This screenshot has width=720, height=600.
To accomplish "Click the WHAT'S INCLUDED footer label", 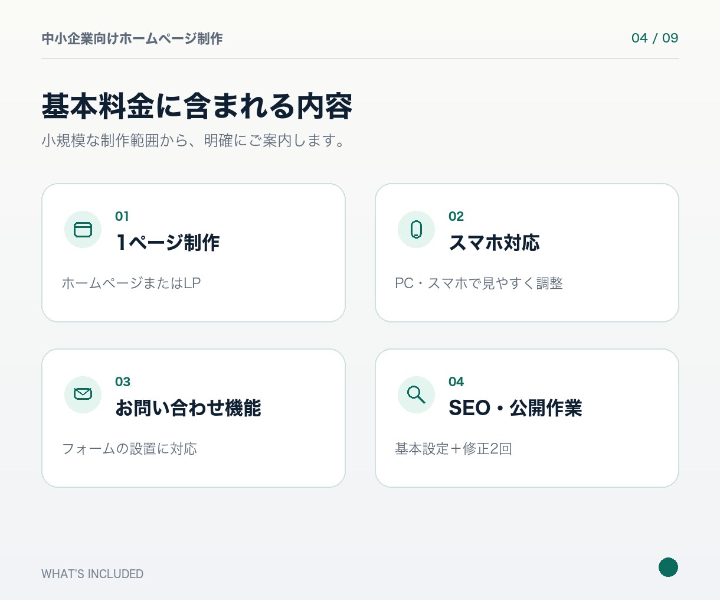I will point(93,574).
